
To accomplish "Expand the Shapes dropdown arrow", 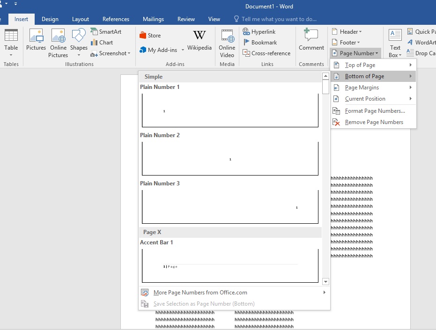I will click(x=79, y=55).
